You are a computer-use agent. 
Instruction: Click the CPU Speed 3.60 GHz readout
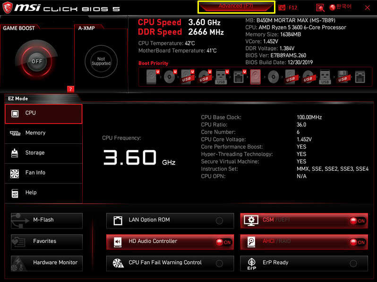coord(179,22)
